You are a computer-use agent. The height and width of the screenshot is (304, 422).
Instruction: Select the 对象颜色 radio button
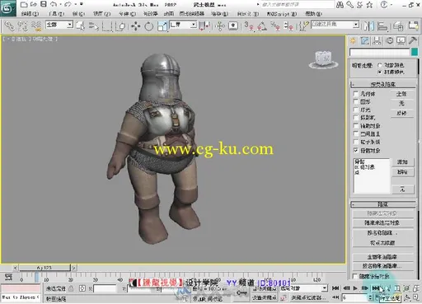coord(380,65)
